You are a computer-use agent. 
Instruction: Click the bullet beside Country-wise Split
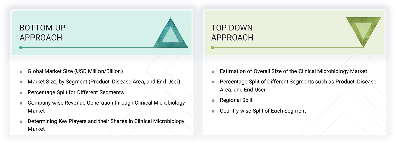point(213,111)
